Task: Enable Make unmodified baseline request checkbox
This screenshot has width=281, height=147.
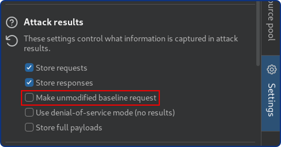Action: [29, 98]
